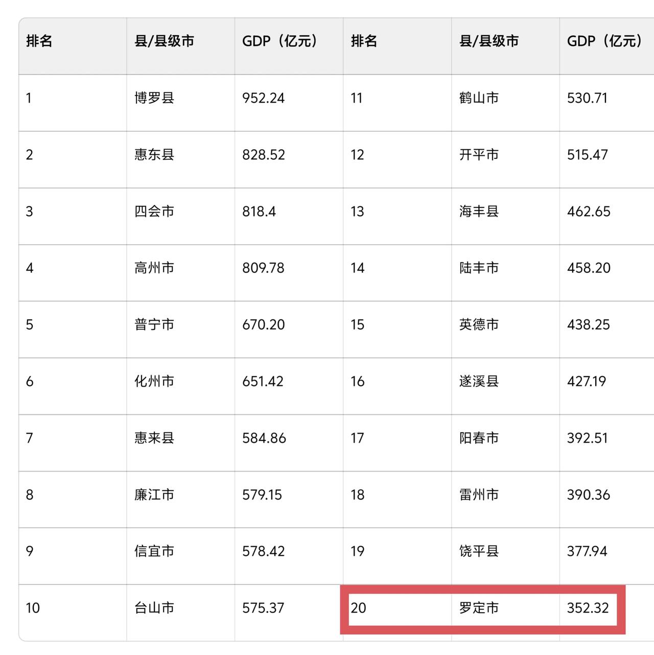This screenshot has height=655, width=654.
Task: Select the GDP value 462.65
Action: click(x=589, y=211)
